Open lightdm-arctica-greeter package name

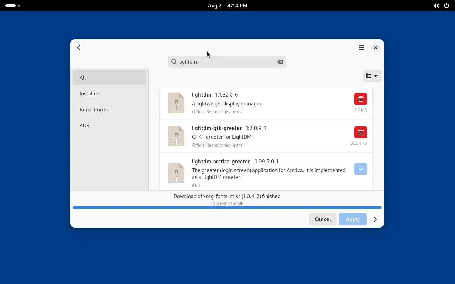(221, 162)
